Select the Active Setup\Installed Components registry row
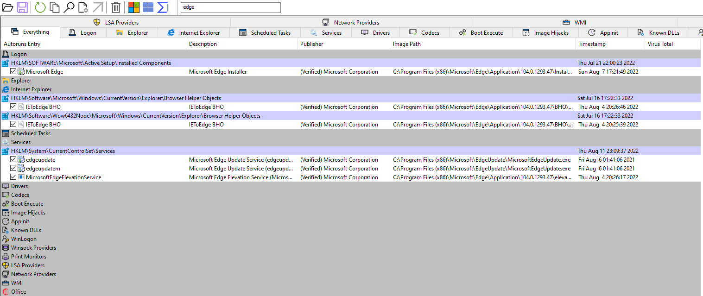This screenshot has height=296, width=703. (x=351, y=63)
